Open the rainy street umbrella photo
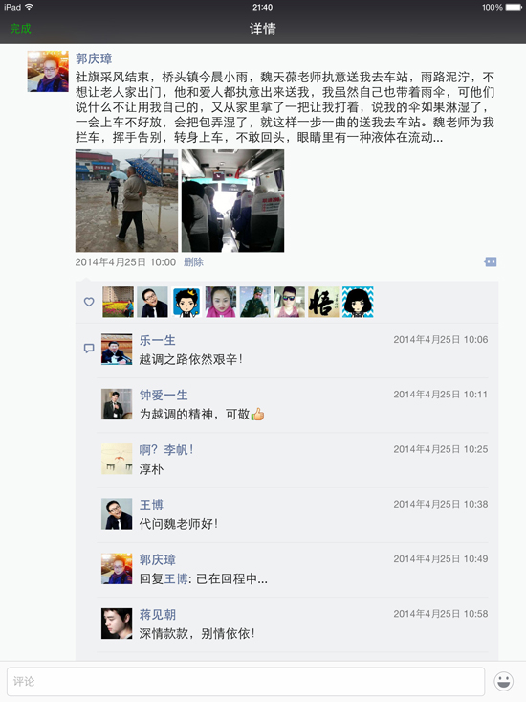This screenshot has width=526, height=702. point(126,200)
